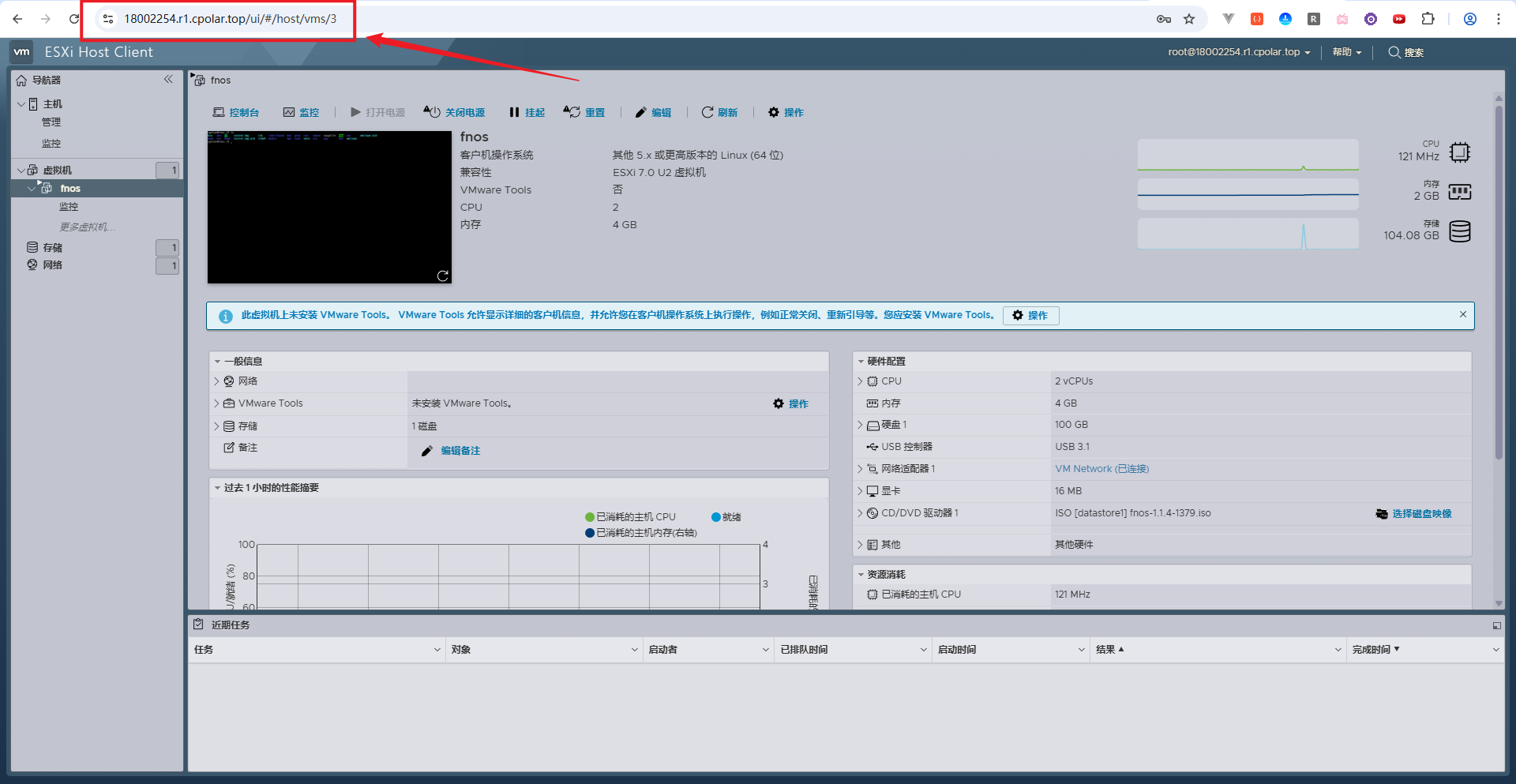Refresh the page via 刷新
The width and height of the screenshot is (1516, 784).
719,113
